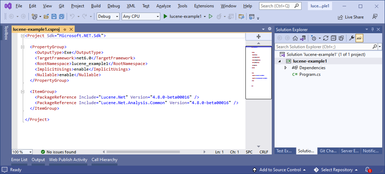Click the Live Share button
Screen dimensions: 385x174
click(350, 17)
